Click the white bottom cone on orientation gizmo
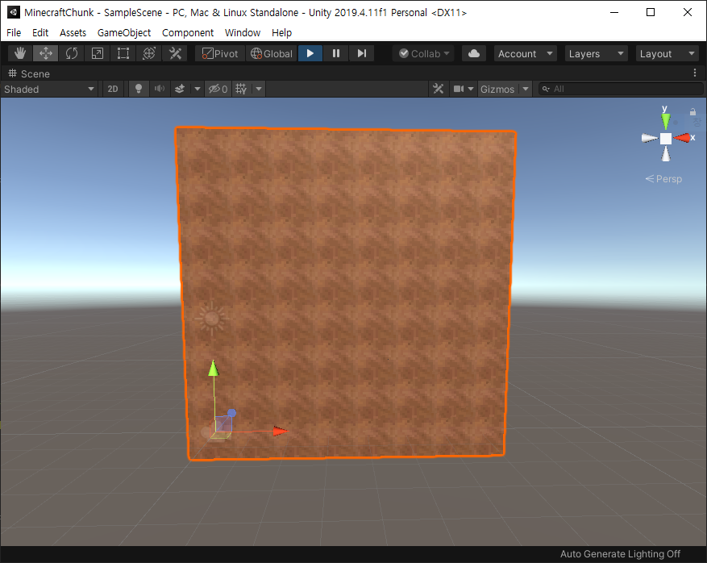707x563 pixels. [x=666, y=154]
